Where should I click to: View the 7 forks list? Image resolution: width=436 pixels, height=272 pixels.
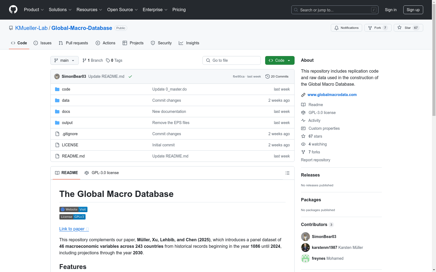point(311,152)
